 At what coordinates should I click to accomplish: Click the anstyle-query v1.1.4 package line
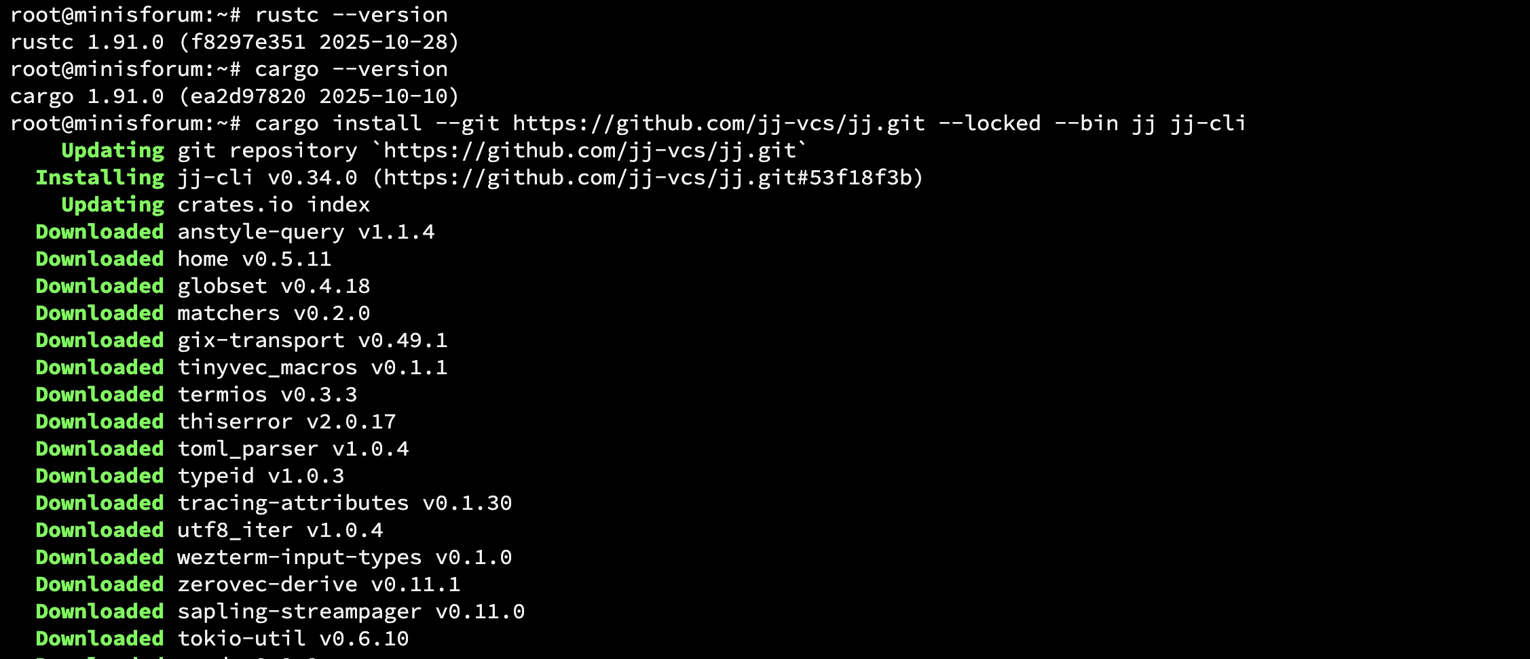(305, 232)
